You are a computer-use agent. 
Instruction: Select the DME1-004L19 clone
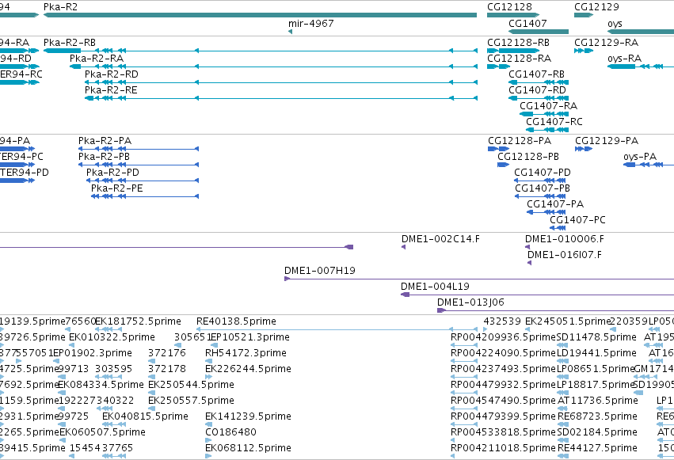click(x=435, y=287)
